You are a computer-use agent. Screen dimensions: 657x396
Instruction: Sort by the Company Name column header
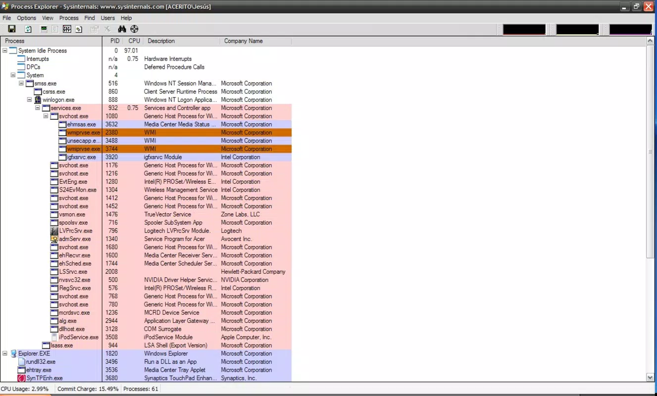tap(255, 41)
